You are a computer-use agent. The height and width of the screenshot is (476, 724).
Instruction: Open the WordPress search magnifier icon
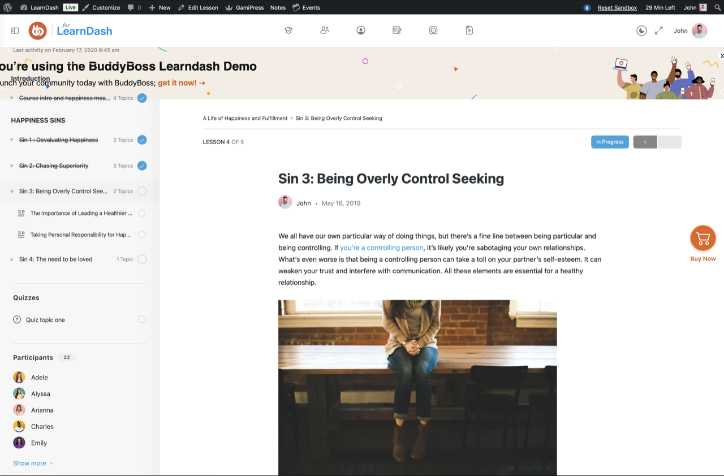point(718,7)
